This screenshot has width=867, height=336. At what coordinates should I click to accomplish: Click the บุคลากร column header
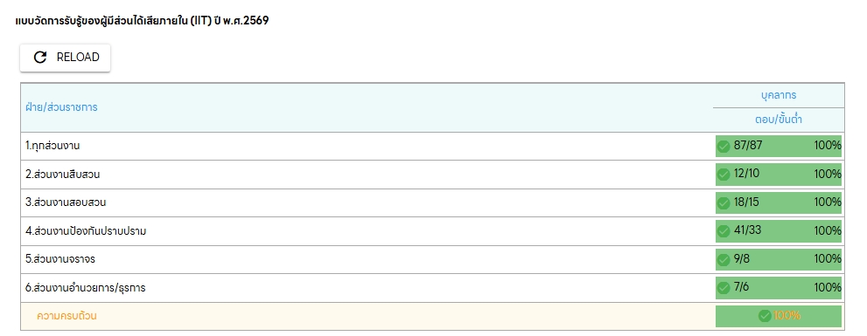(x=779, y=95)
